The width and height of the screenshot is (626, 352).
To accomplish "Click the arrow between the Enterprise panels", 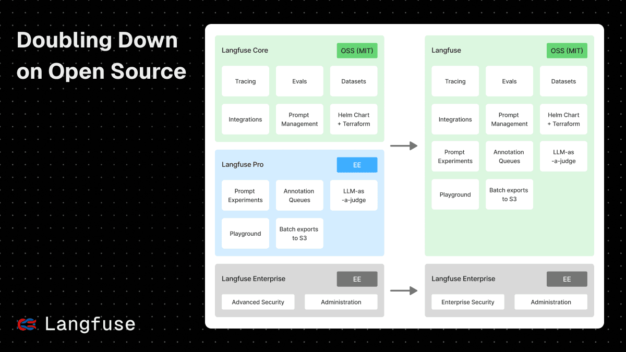I will tap(404, 290).
